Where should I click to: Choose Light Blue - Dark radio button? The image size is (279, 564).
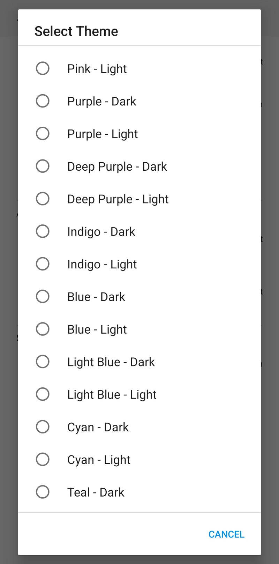point(43,362)
